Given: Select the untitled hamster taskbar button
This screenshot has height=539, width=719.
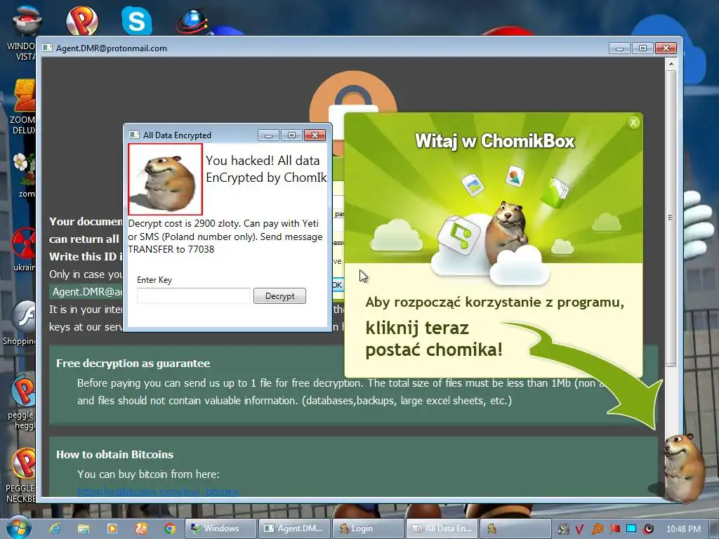Looking at the screenshot, I should coord(515,528).
